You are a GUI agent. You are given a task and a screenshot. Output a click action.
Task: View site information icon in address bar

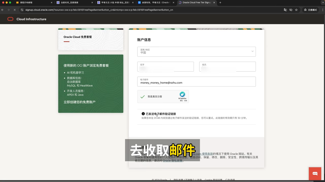pyautogui.click(x=22, y=10)
